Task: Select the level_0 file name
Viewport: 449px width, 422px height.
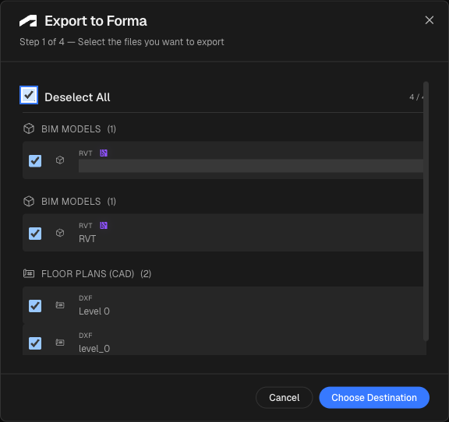Action: click(94, 349)
